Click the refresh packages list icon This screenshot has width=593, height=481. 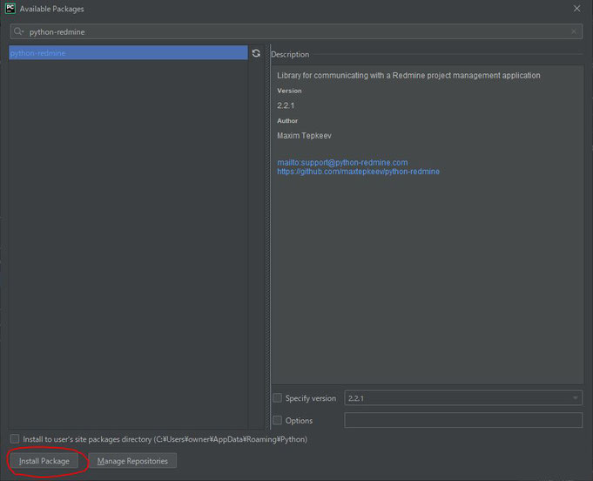pyautogui.click(x=256, y=53)
